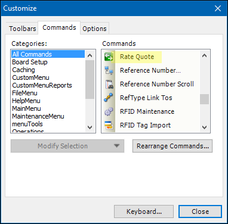Click the RFID Tag Import icon

[x=109, y=125]
